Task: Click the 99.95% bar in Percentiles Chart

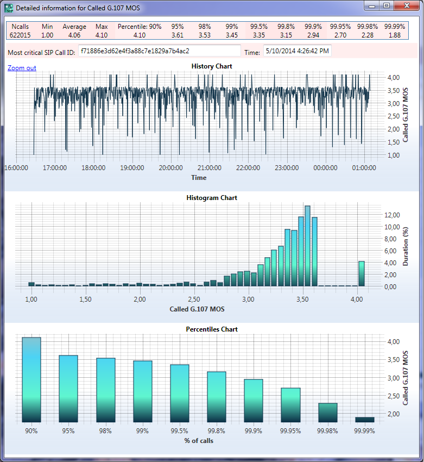Action: [x=290, y=405]
